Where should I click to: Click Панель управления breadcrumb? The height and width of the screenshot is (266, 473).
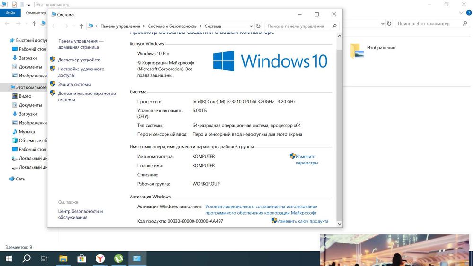tap(120, 26)
